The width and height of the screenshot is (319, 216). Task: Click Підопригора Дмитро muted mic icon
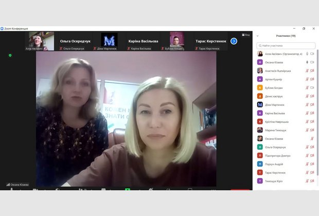point(307,156)
